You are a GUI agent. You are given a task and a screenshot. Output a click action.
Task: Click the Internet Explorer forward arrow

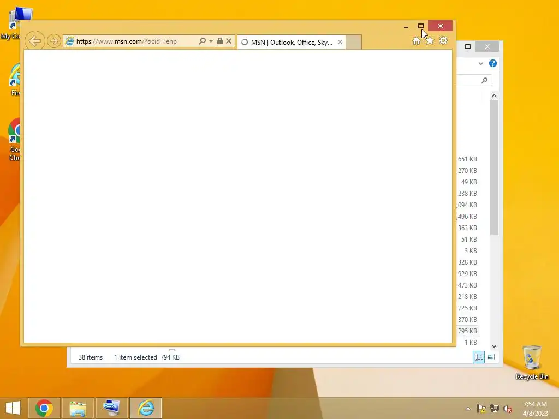pyautogui.click(x=54, y=41)
